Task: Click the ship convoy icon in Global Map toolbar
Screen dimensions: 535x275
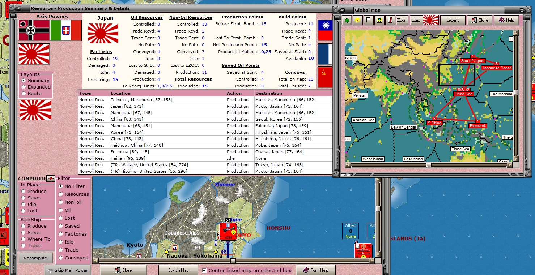Action: 416,20
